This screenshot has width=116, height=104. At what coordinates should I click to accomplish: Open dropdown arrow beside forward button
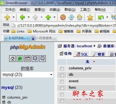41,17
